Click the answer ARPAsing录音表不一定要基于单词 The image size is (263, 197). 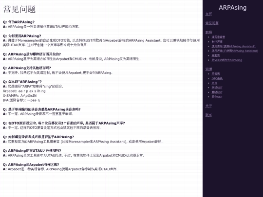tap(38, 114)
